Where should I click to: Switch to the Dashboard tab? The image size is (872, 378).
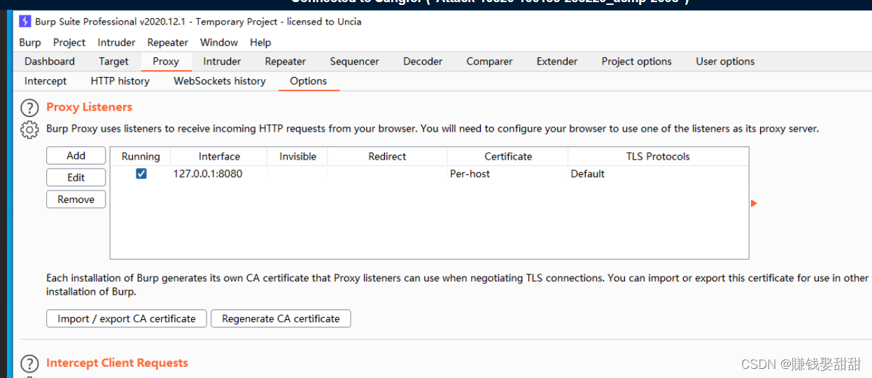coord(50,62)
